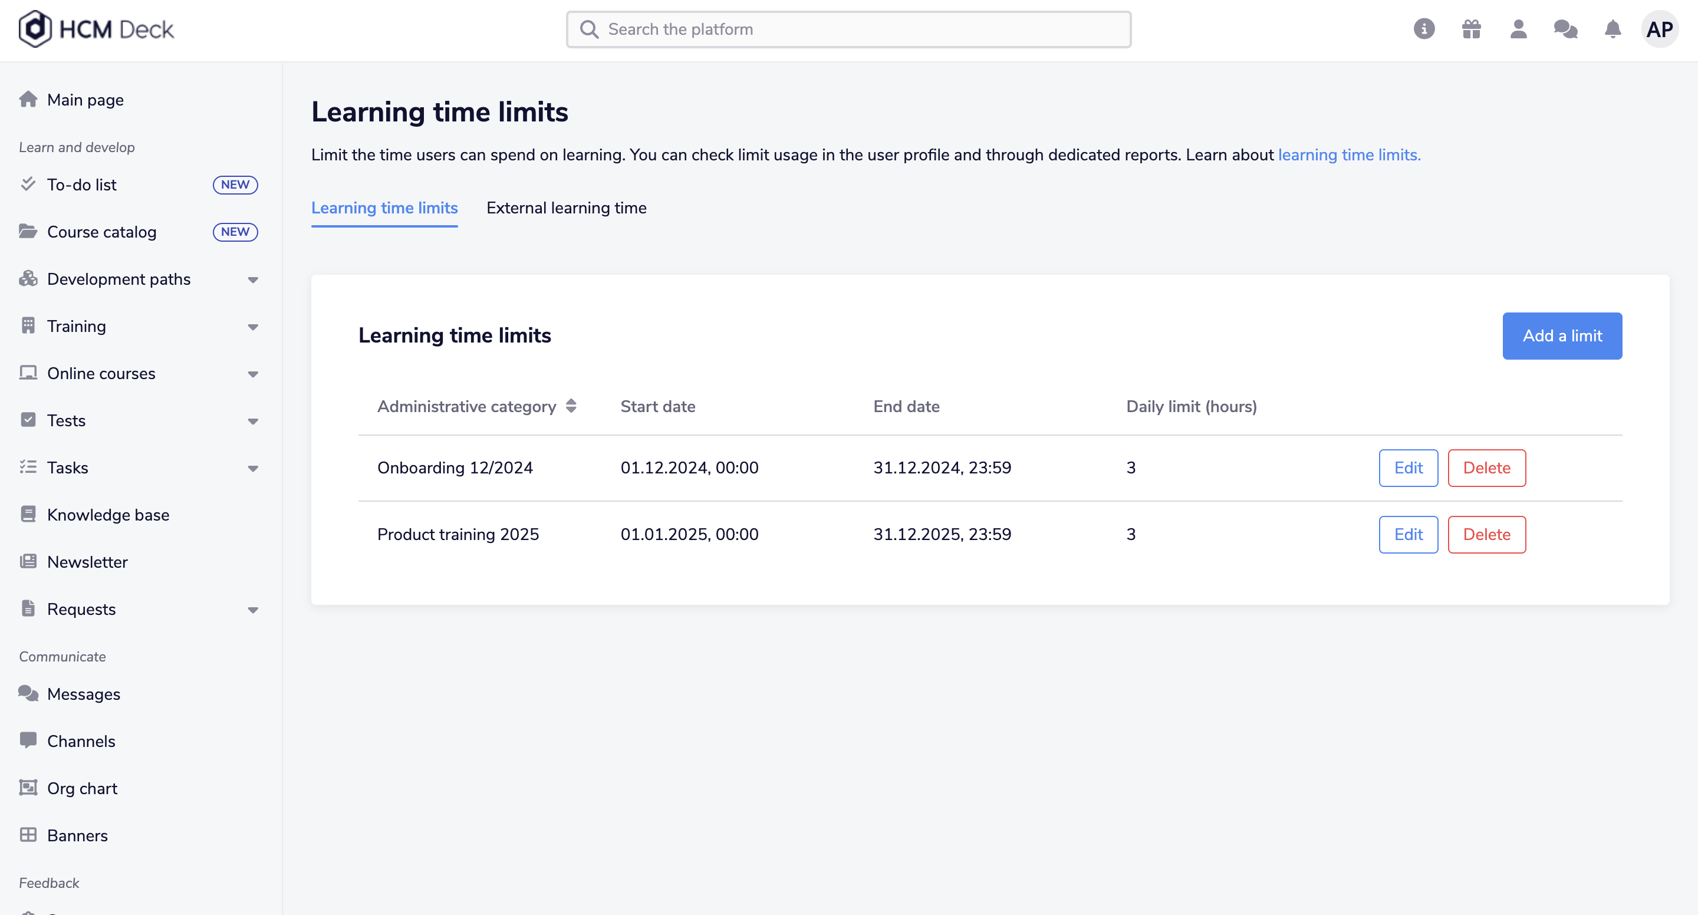Sort by Administrative category column

(x=476, y=407)
